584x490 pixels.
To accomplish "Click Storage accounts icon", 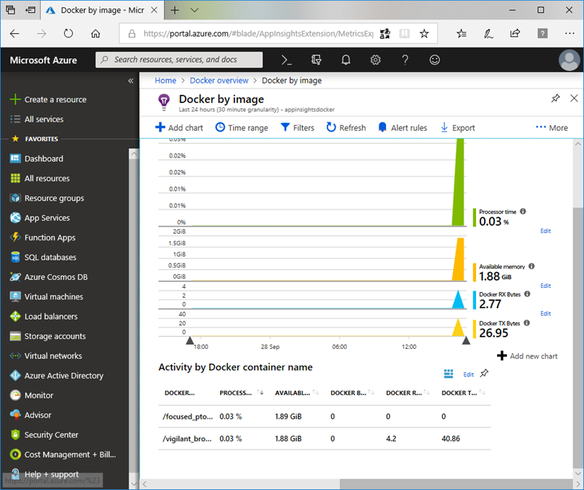I will tap(15, 336).
